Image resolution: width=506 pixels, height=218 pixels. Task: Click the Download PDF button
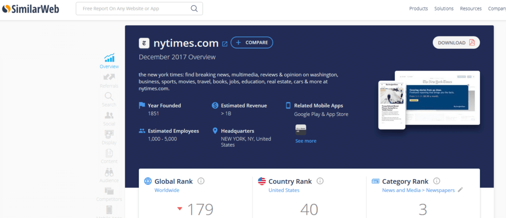coord(456,42)
